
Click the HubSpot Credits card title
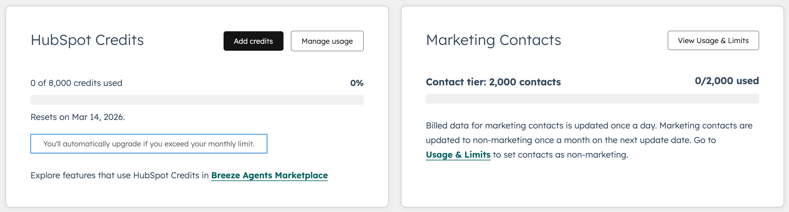[x=87, y=40]
